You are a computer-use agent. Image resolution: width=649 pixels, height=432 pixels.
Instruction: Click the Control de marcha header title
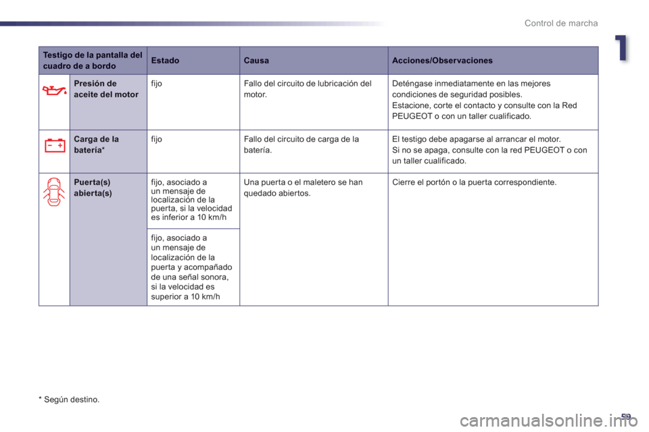pos(561,23)
